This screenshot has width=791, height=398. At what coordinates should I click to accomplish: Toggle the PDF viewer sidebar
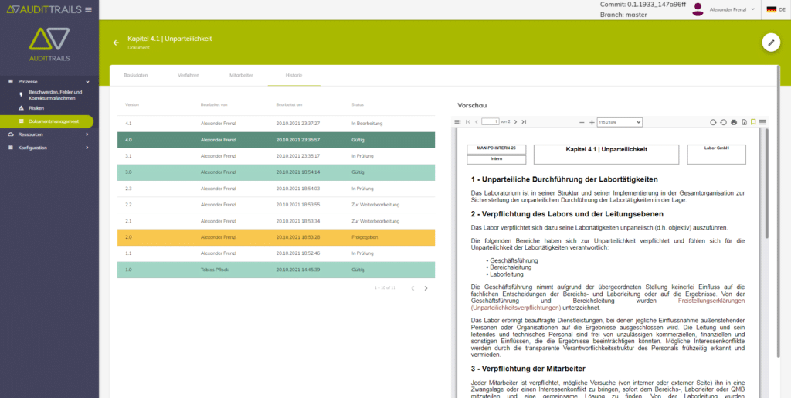pos(458,122)
